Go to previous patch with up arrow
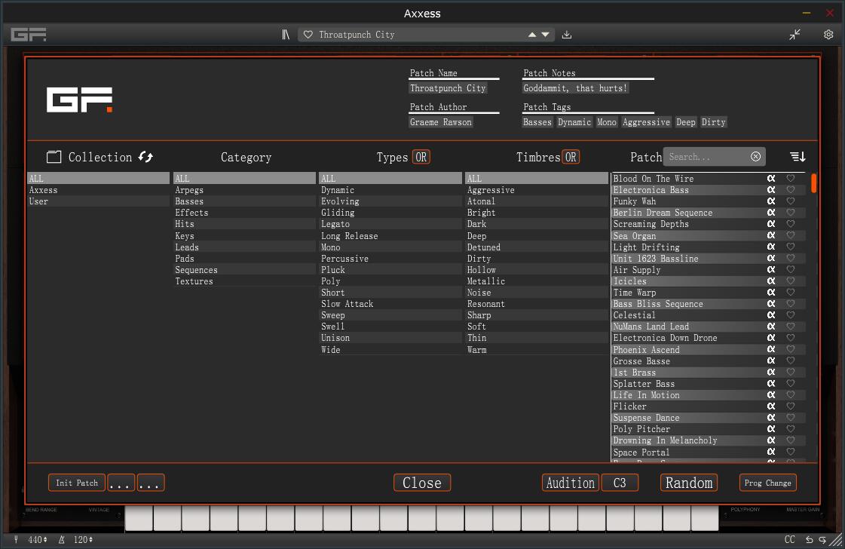This screenshot has width=845, height=549. click(x=532, y=35)
